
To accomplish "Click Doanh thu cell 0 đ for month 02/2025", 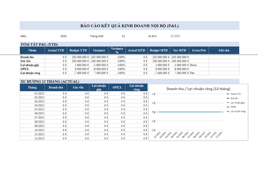I will 56,97.
